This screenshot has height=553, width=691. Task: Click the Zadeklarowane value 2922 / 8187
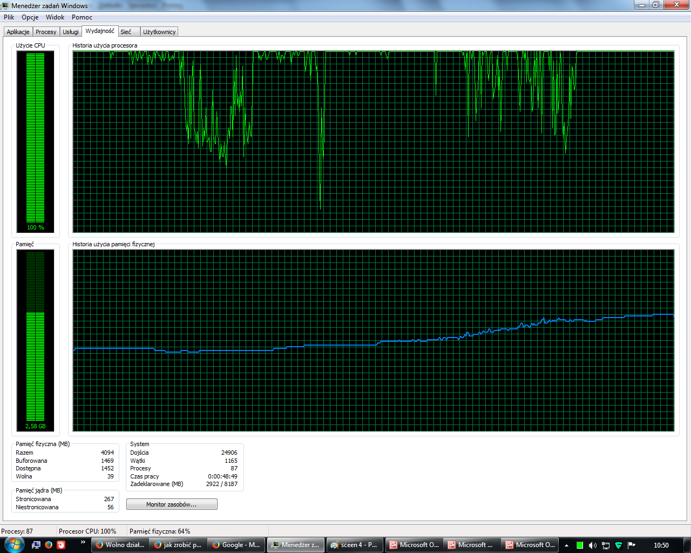coord(222,484)
